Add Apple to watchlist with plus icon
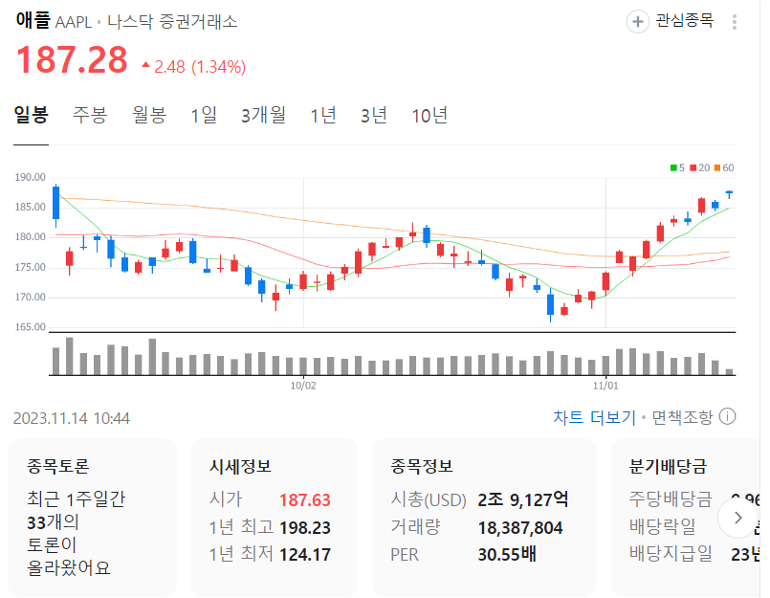770x598 pixels. point(637,22)
